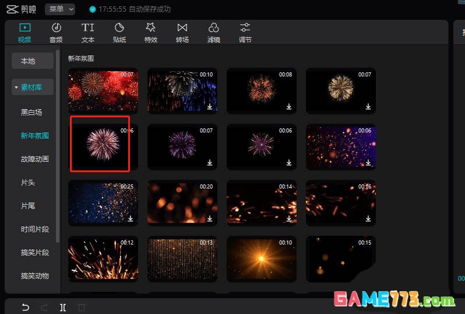The image size is (465, 314).
Task: Open the 菜单 dropdown menu
Action: [x=60, y=9]
